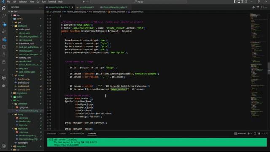270x152 pixels.
Task: Switch to the Debug Console tab
Action: click(x=77, y=133)
